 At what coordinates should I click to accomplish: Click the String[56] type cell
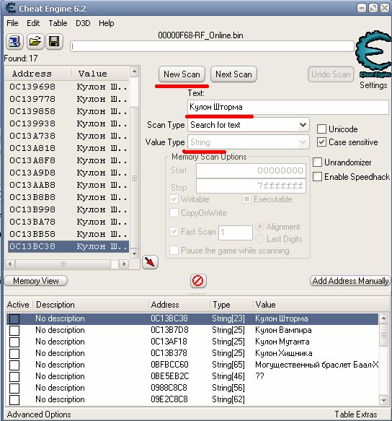coord(228,388)
